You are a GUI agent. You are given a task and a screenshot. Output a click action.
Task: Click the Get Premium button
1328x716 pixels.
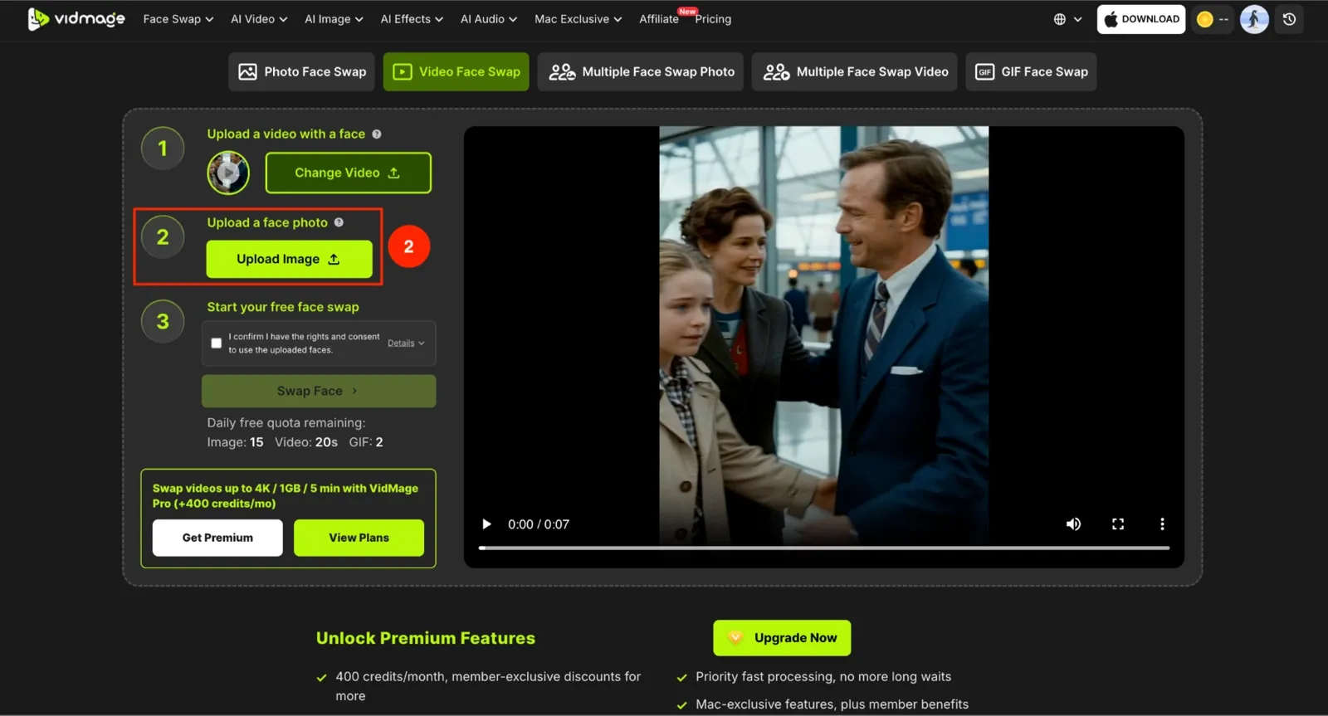point(217,538)
